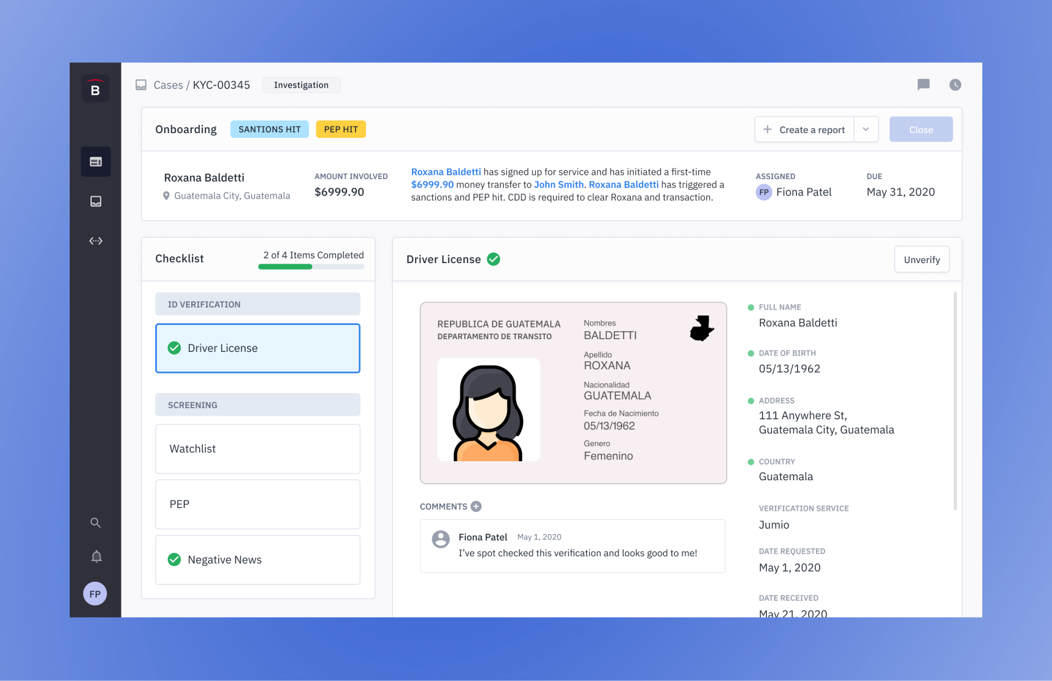This screenshot has height=681, width=1052.
Task: Click the Unverify button
Action: point(922,259)
